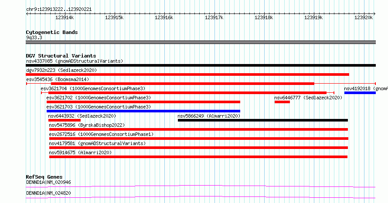Open nsv4179581 (gnomADStructuralVariants) label
This screenshot has height=203, width=388.
(97, 143)
